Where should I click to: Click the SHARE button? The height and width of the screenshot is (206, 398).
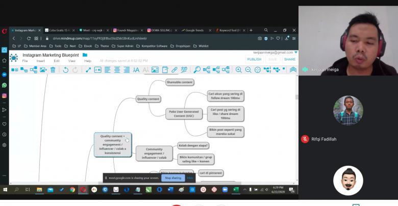click(x=290, y=59)
